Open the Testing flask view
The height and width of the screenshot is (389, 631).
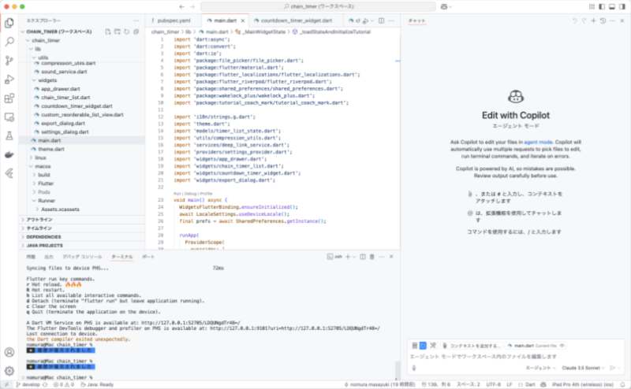point(9,135)
